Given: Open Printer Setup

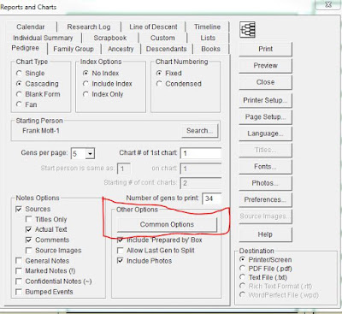Looking at the screenshot, I should click(x=265, y=100).
